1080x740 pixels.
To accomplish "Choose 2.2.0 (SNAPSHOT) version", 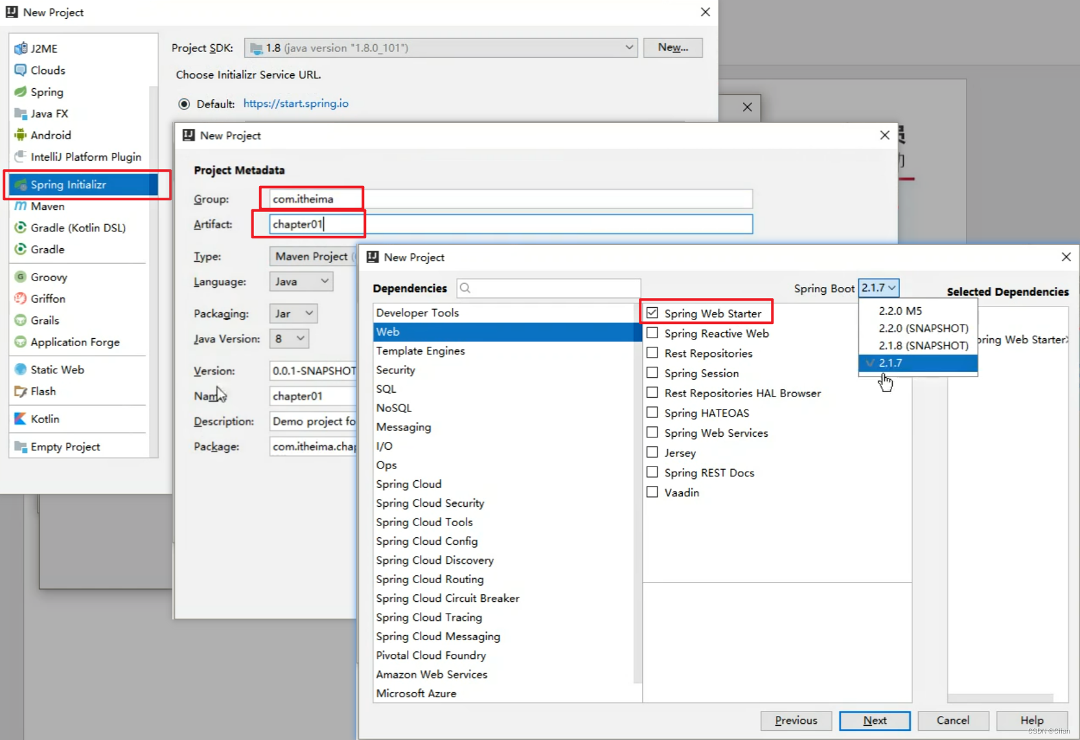I will pyautogui.click(x=917, y=329).
